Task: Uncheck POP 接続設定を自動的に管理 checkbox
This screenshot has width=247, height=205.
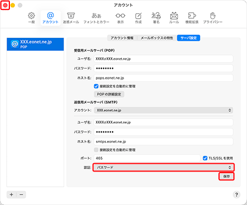Action: [96, 86]
